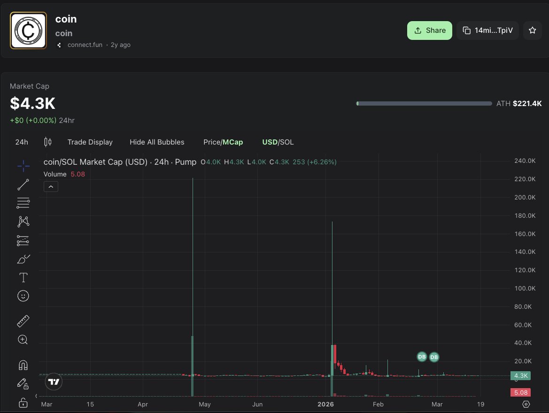Select SOL denomination
Screen dimensions: 549x413
pyautogui.click(x=287, y=142)
